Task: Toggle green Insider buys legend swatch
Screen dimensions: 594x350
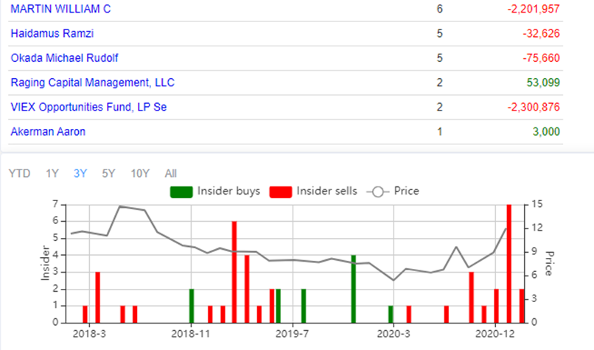Action: (x=181, y=192)
